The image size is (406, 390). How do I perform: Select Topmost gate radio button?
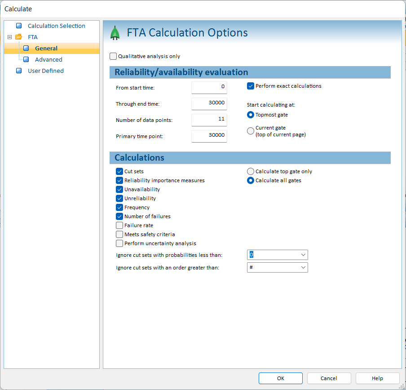pos(251,115)
